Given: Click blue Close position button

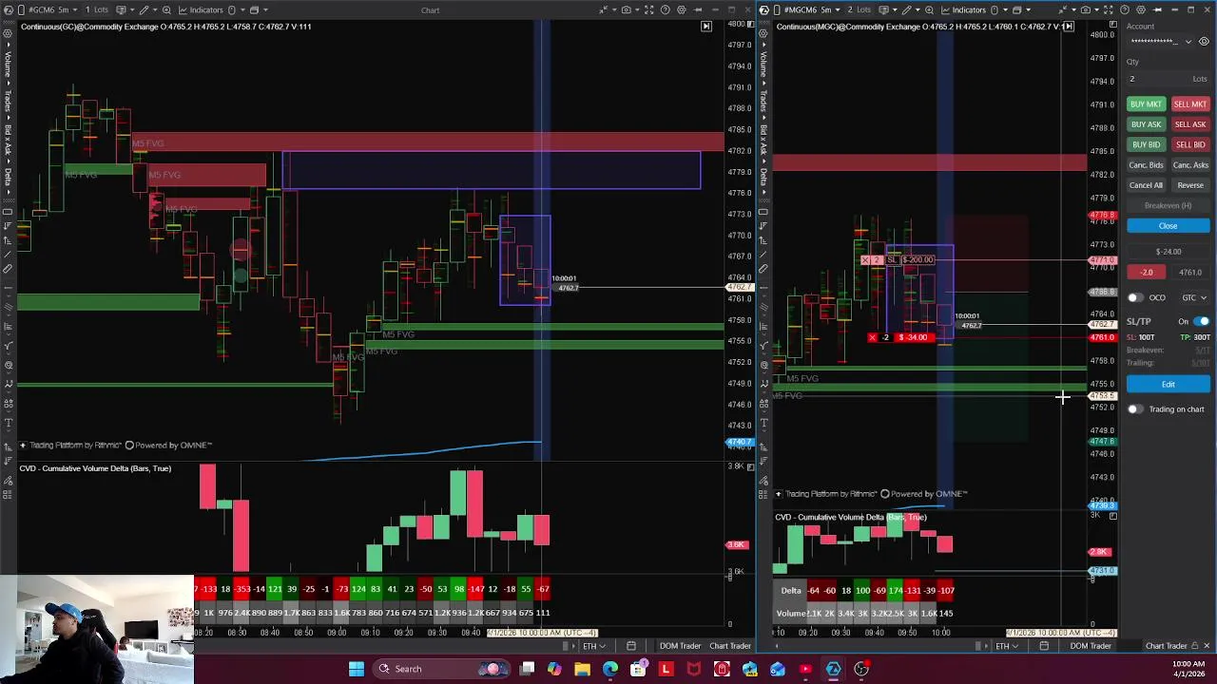Looking at the screenshot, I should [1168, 226].
